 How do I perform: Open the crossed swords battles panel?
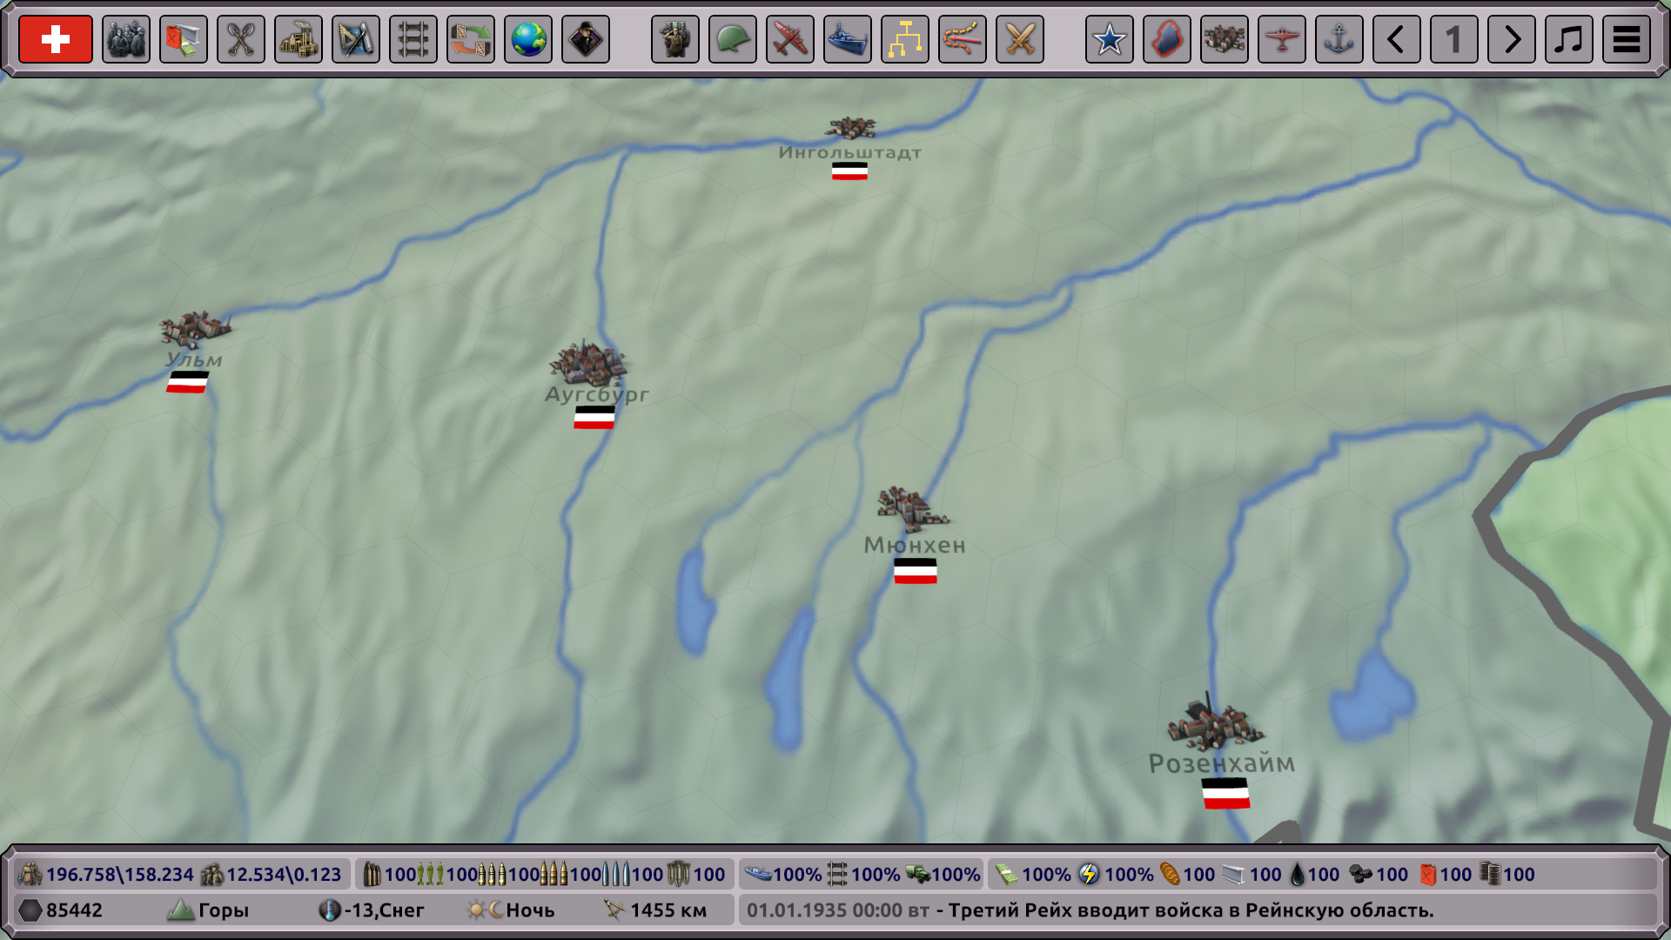(1020, 39)
